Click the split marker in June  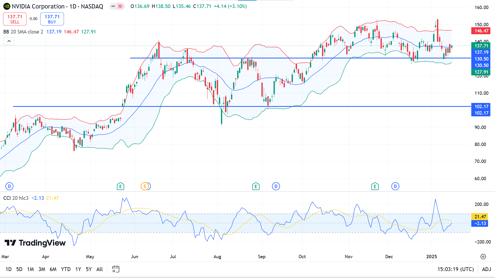click(145, 186)
